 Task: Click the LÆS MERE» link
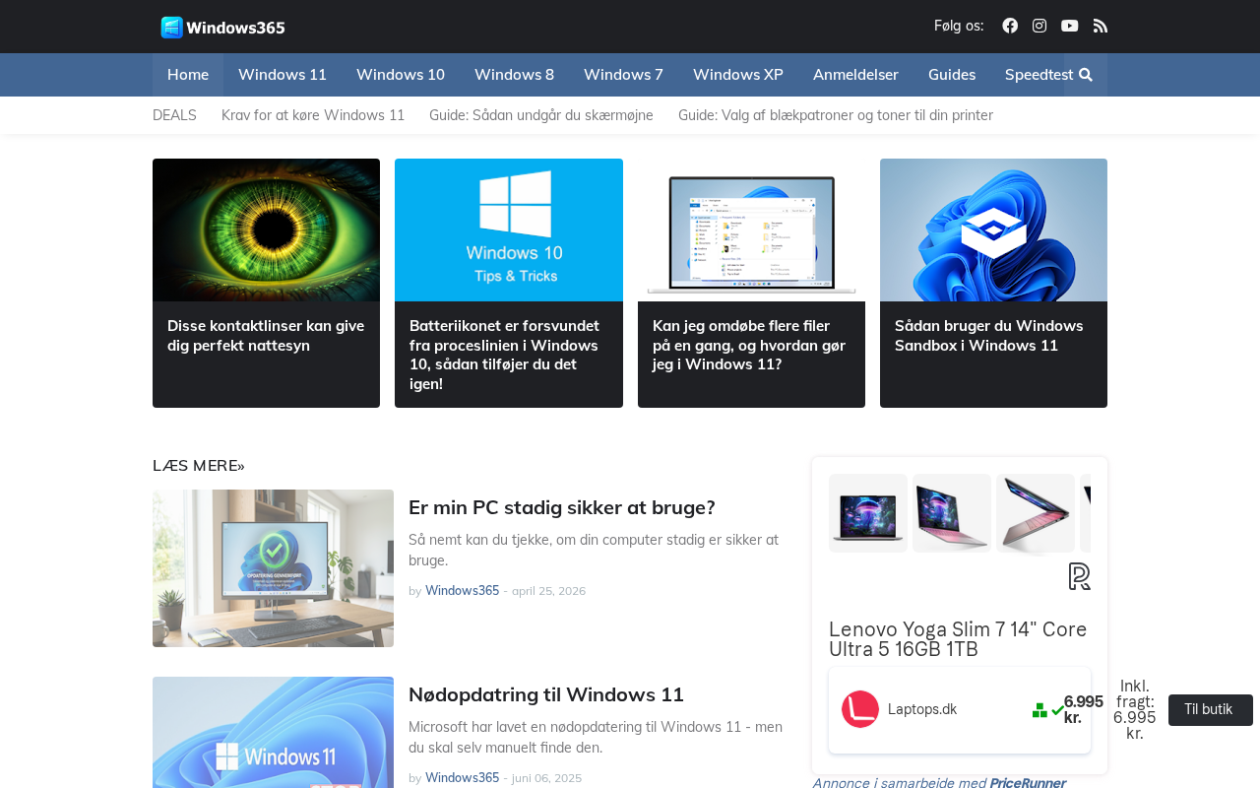tap(199, 466)
